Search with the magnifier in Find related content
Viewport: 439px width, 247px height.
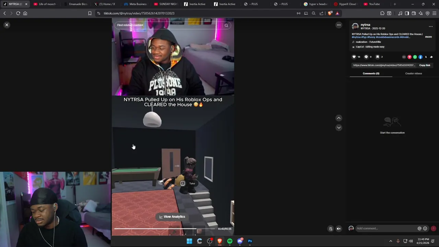click(226, 25)
